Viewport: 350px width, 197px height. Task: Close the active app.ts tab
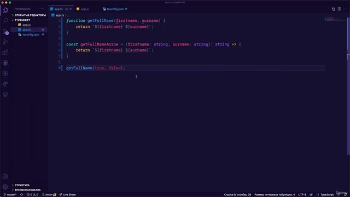coord(71,9)
